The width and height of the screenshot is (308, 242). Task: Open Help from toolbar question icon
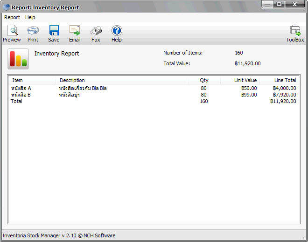coord(117,34)
